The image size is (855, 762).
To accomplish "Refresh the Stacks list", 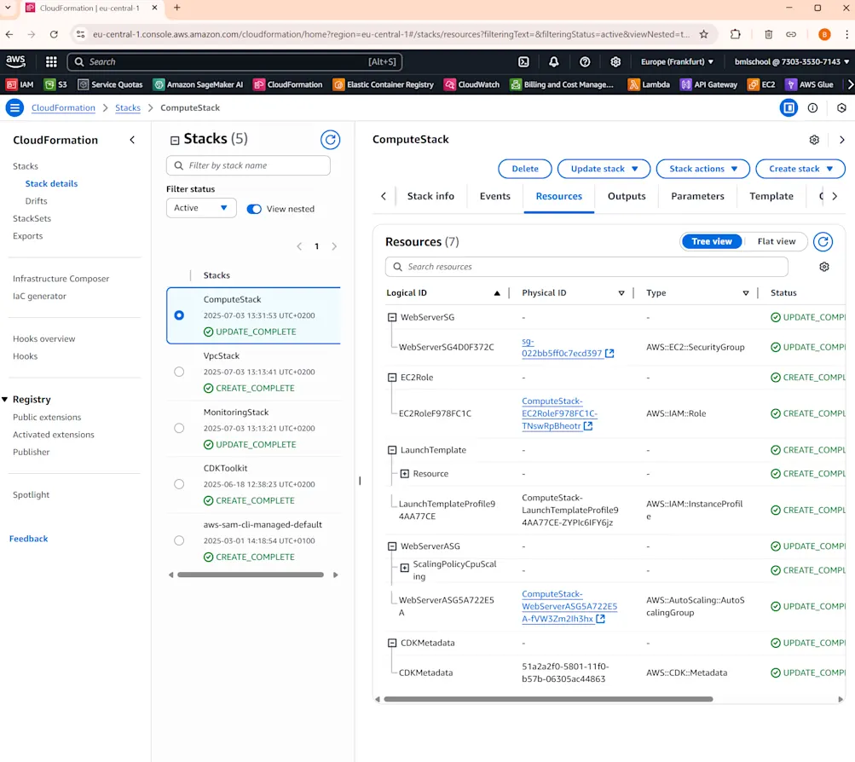I will tap(331, 139).
